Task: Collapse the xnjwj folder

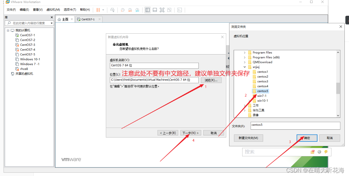Action: [x=245, y=67]
